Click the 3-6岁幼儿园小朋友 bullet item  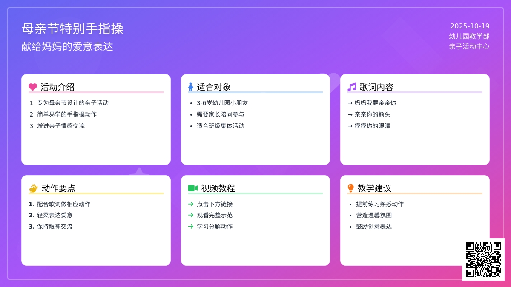tap(222, 103)
